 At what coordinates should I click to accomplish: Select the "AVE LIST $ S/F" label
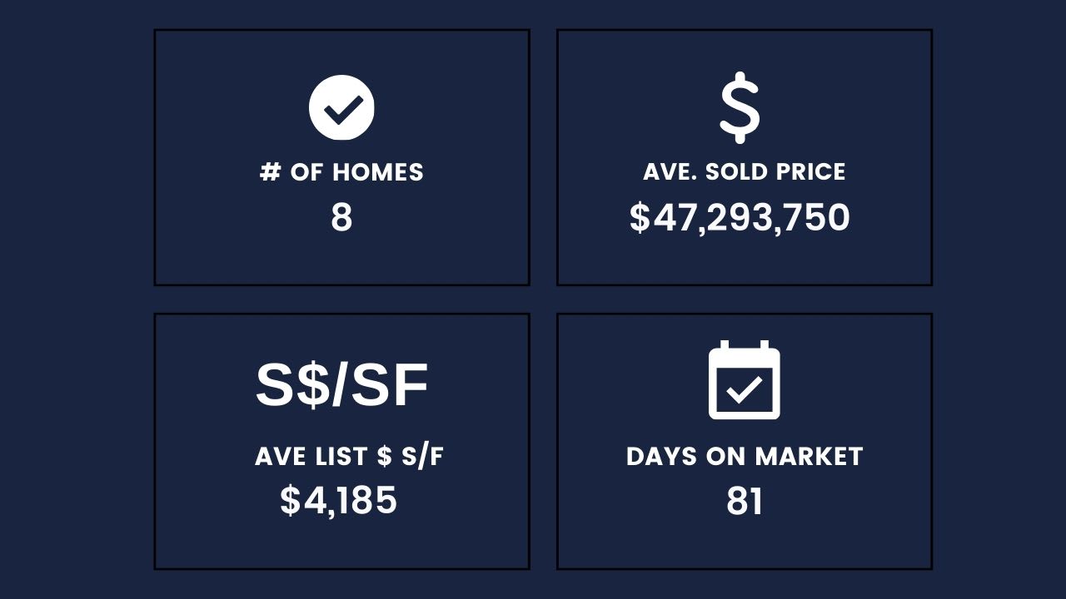[x=349, y=457]
